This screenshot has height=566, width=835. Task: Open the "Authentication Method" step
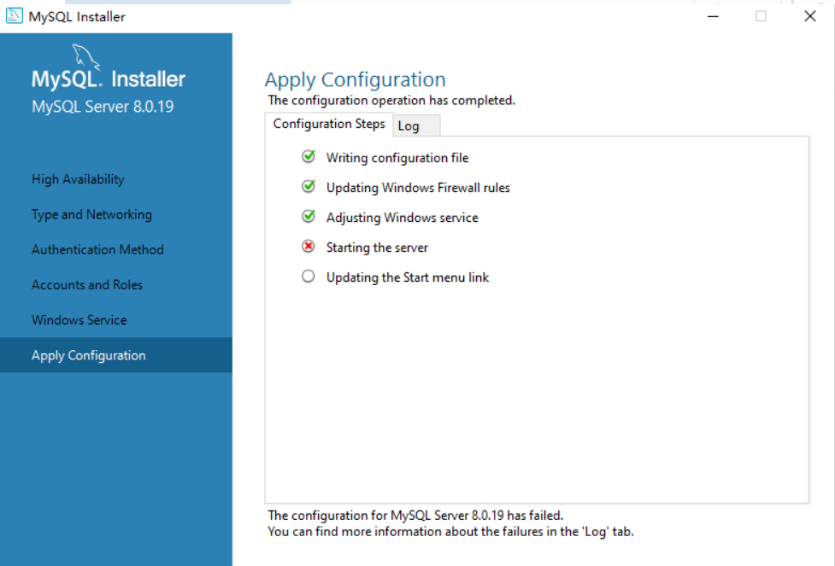[97, 249]
